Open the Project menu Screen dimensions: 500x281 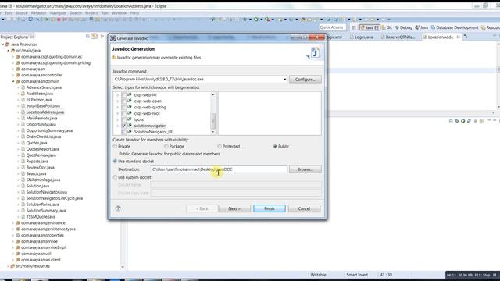pos(91,13)
